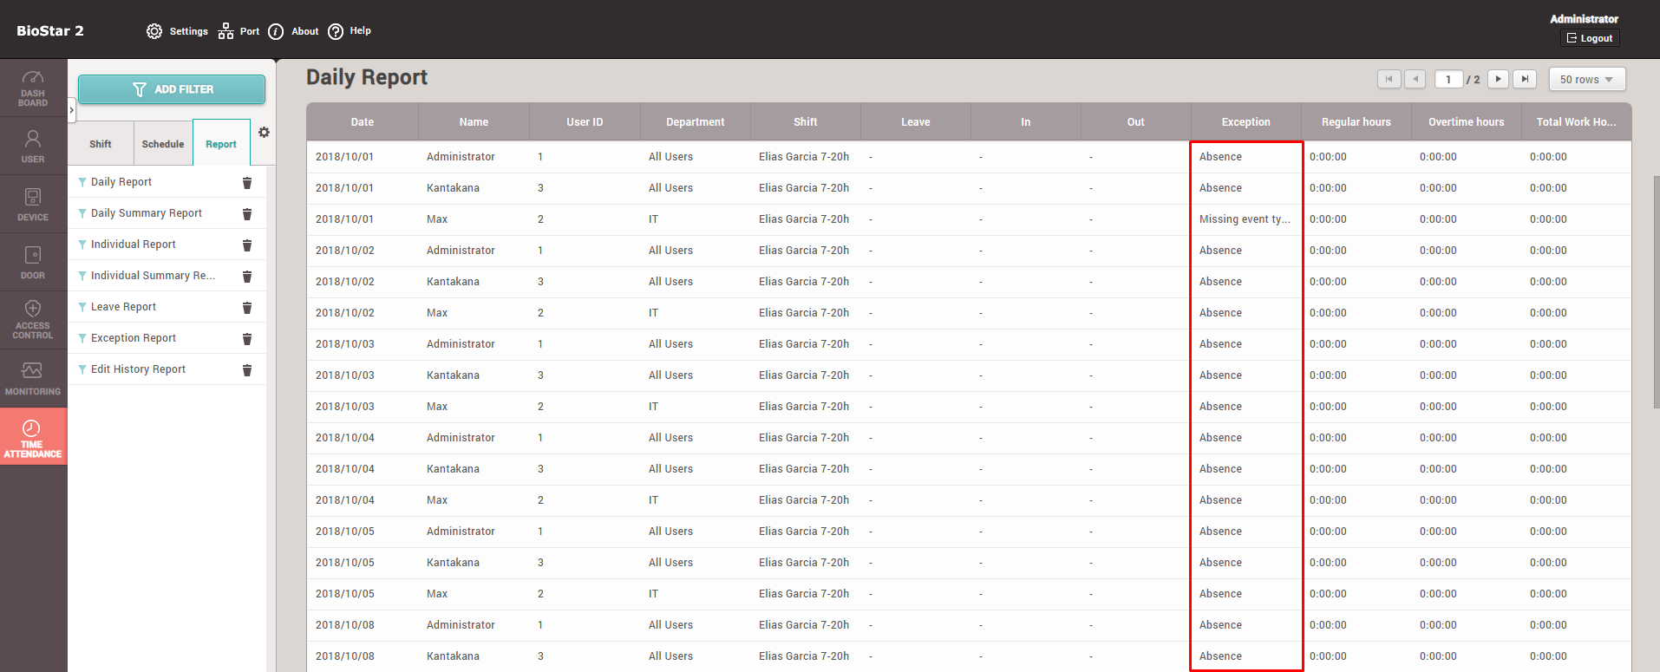This screenshot has width=1660, height=672.
Task: Open Settings in the top bar
Action: click(178, 31)
